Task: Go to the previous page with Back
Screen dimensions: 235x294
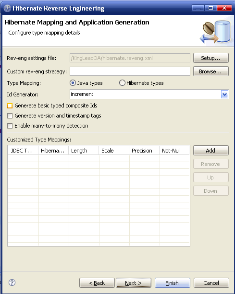Action: (97, 283)
